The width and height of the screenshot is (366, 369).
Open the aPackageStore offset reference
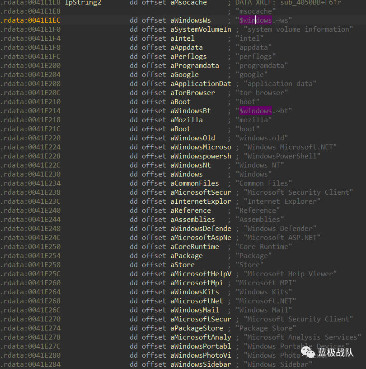(x=197, y=328)
